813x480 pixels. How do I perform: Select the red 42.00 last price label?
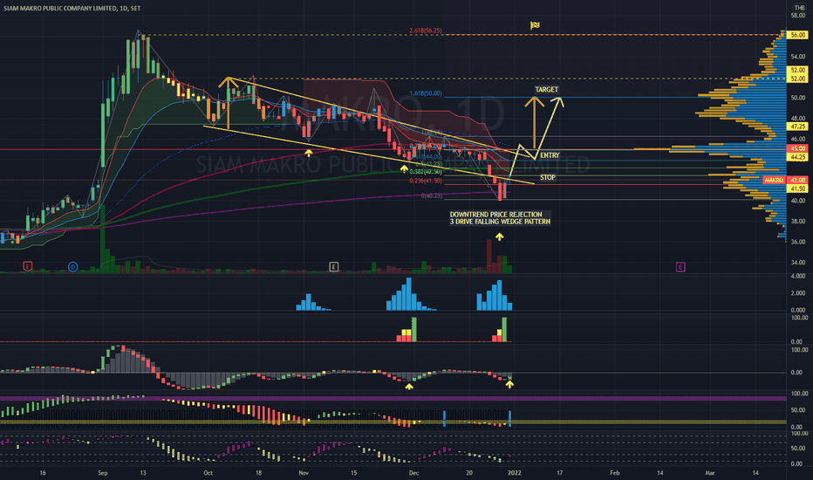pos(797,180)
